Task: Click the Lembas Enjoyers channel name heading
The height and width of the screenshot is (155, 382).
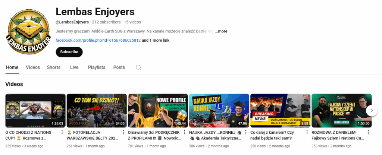Action: [x=95, y=12]
